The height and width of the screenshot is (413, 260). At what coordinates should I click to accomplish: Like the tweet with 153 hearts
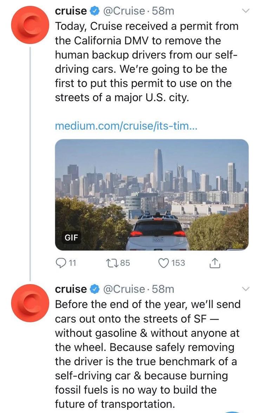pyautogui.click(x=164, y=263)
